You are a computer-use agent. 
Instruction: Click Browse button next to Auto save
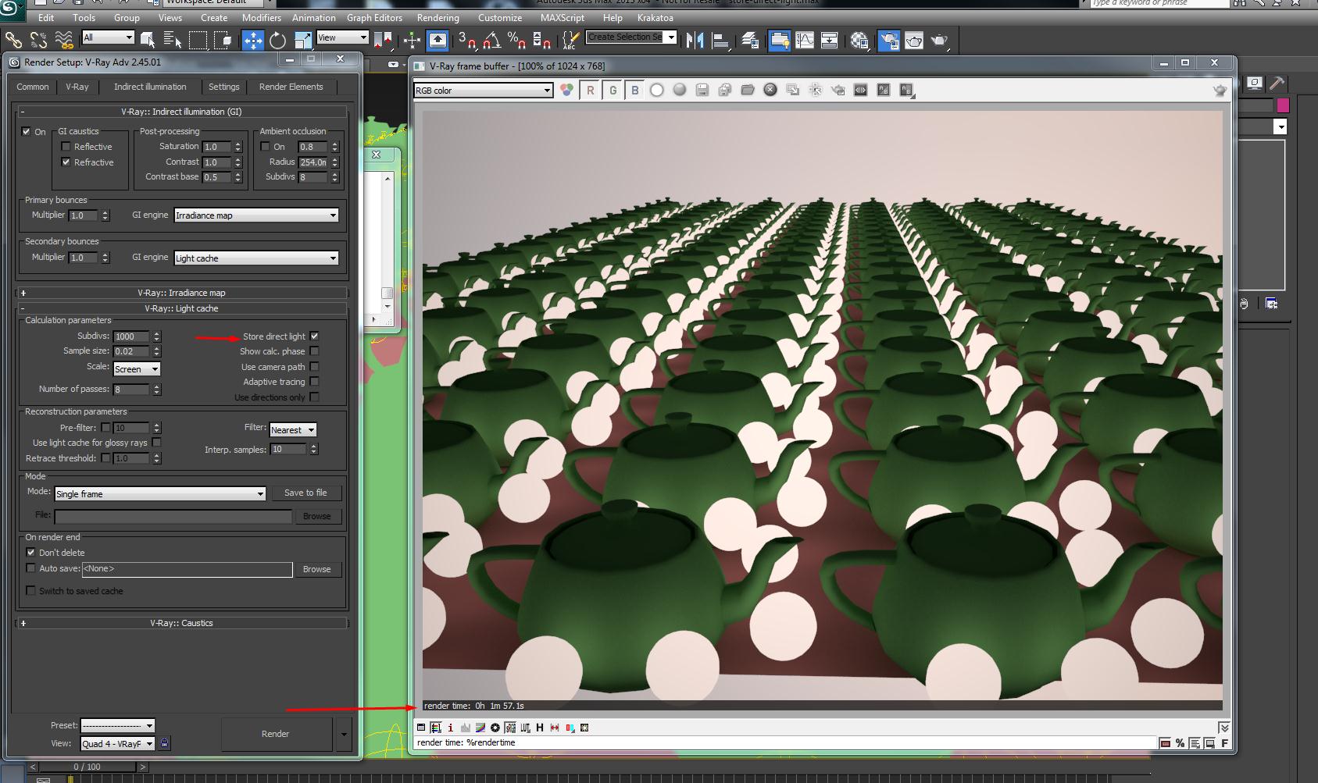click(316, 569)
